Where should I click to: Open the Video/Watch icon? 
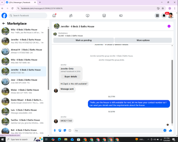click(87, 16)
